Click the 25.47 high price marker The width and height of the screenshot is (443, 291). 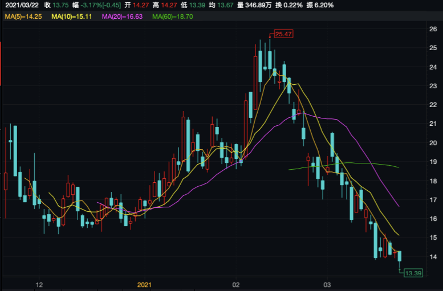coord(283,34)
